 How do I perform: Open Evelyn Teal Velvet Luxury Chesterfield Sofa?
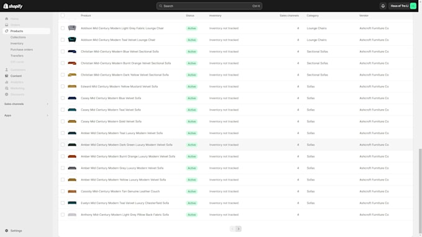coord(125,203)
